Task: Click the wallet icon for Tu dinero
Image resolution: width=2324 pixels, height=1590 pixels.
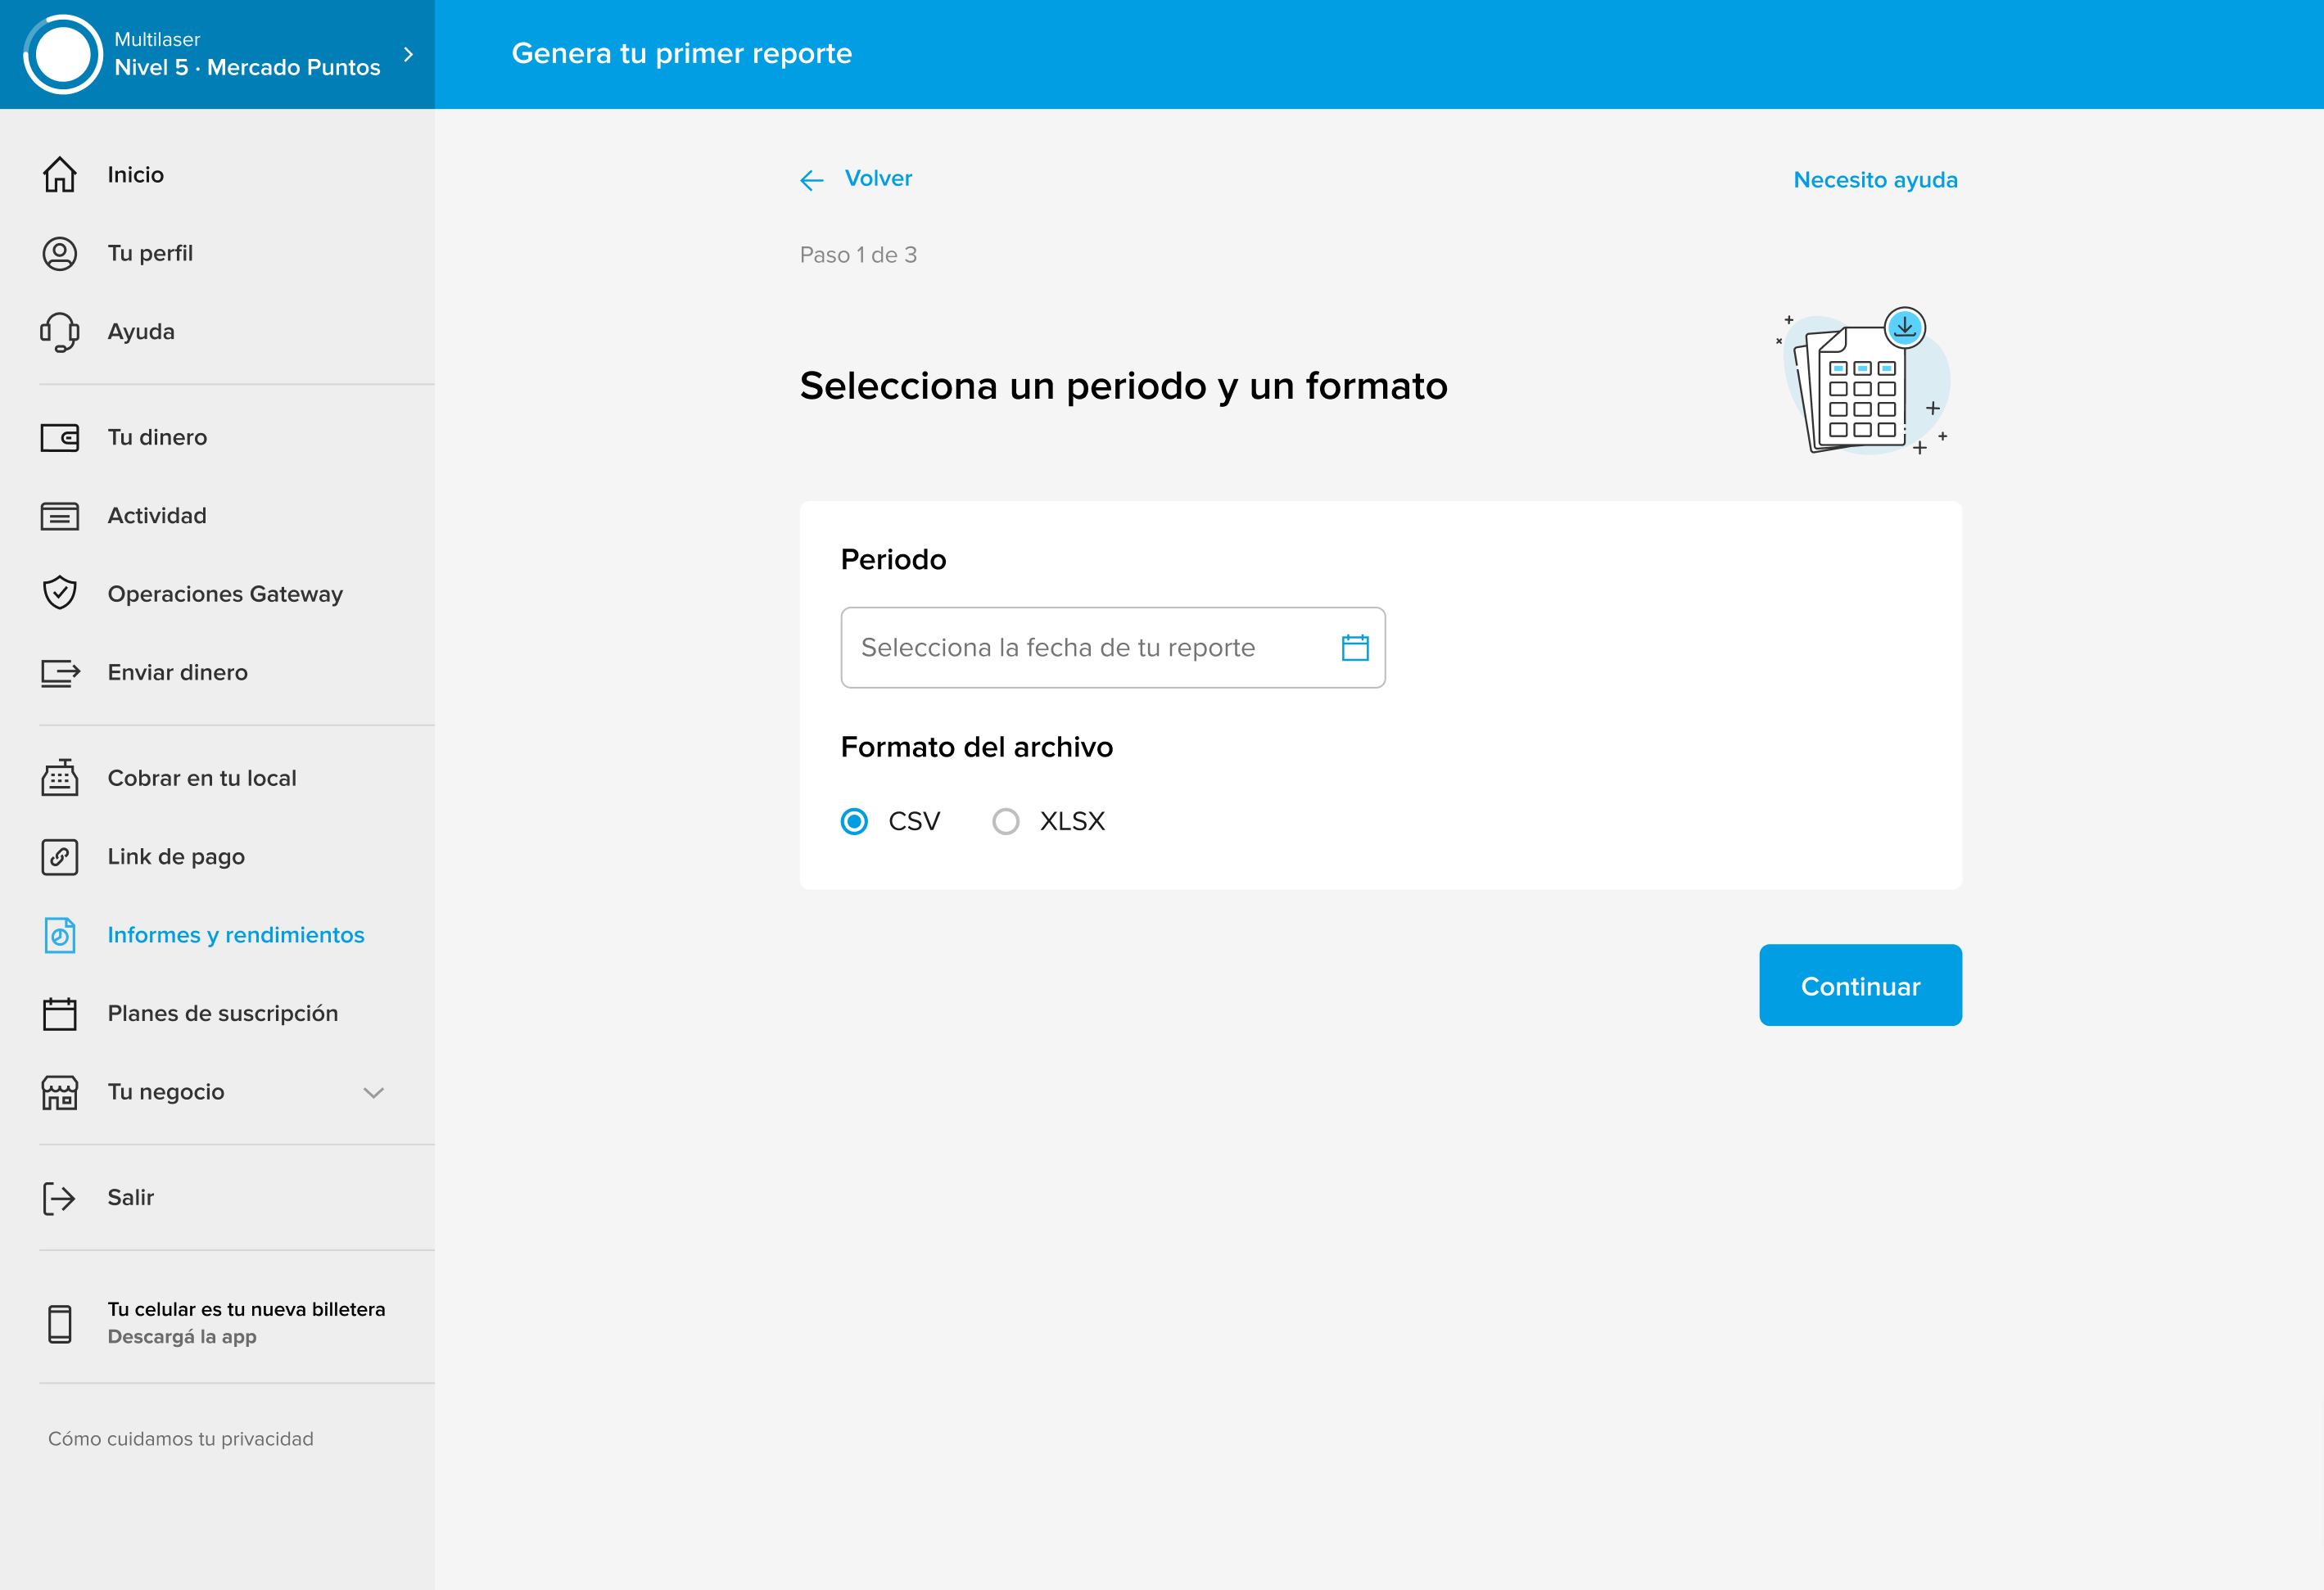Action: point(60,438)
